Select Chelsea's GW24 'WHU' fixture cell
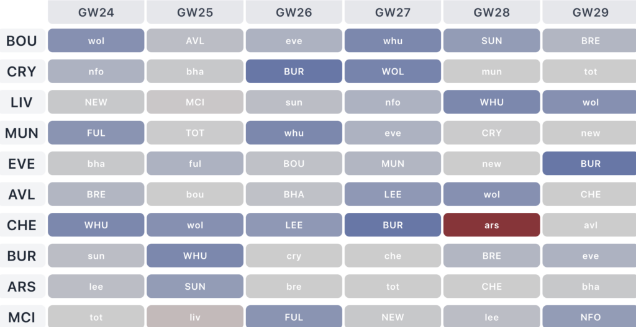This screenshot has height=327, width=636. click(x=96, y=225)
